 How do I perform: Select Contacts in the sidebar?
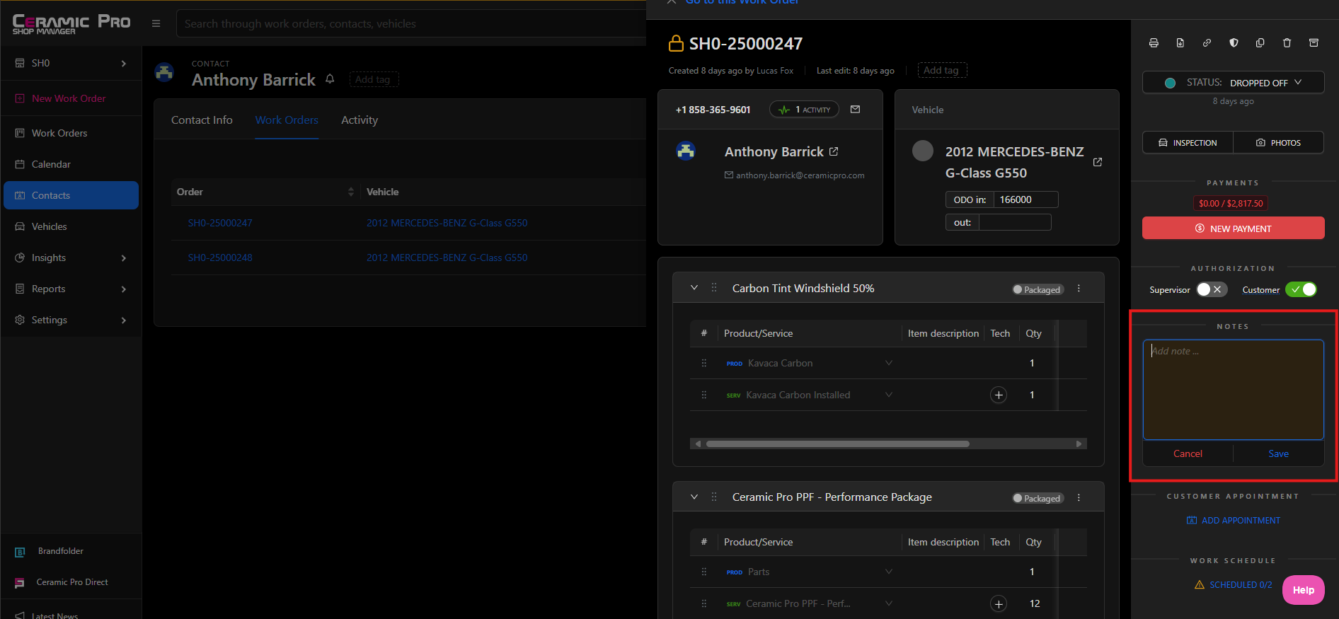coord(71,195)
